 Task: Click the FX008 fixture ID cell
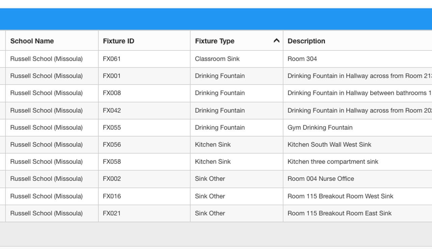[112, 93]
